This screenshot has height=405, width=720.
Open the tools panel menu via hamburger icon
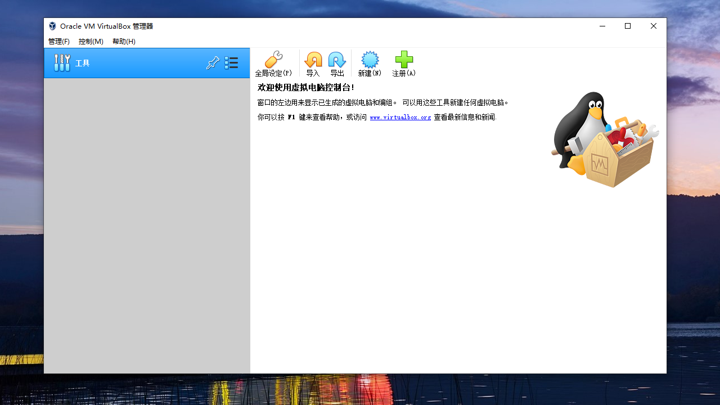[x=231, y=62]
